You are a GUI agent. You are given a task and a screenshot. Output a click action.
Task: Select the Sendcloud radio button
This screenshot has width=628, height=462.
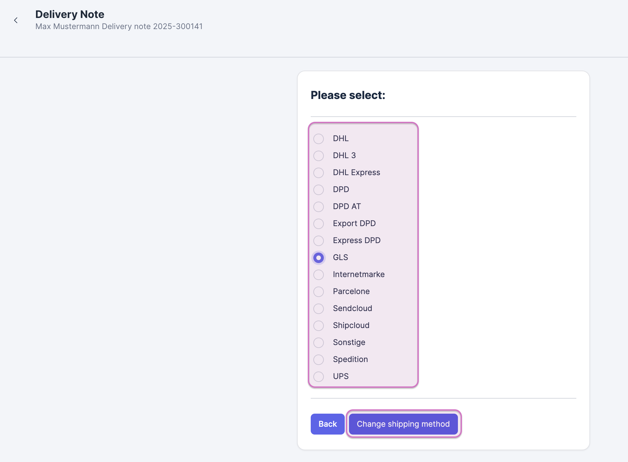coord(319,308)
